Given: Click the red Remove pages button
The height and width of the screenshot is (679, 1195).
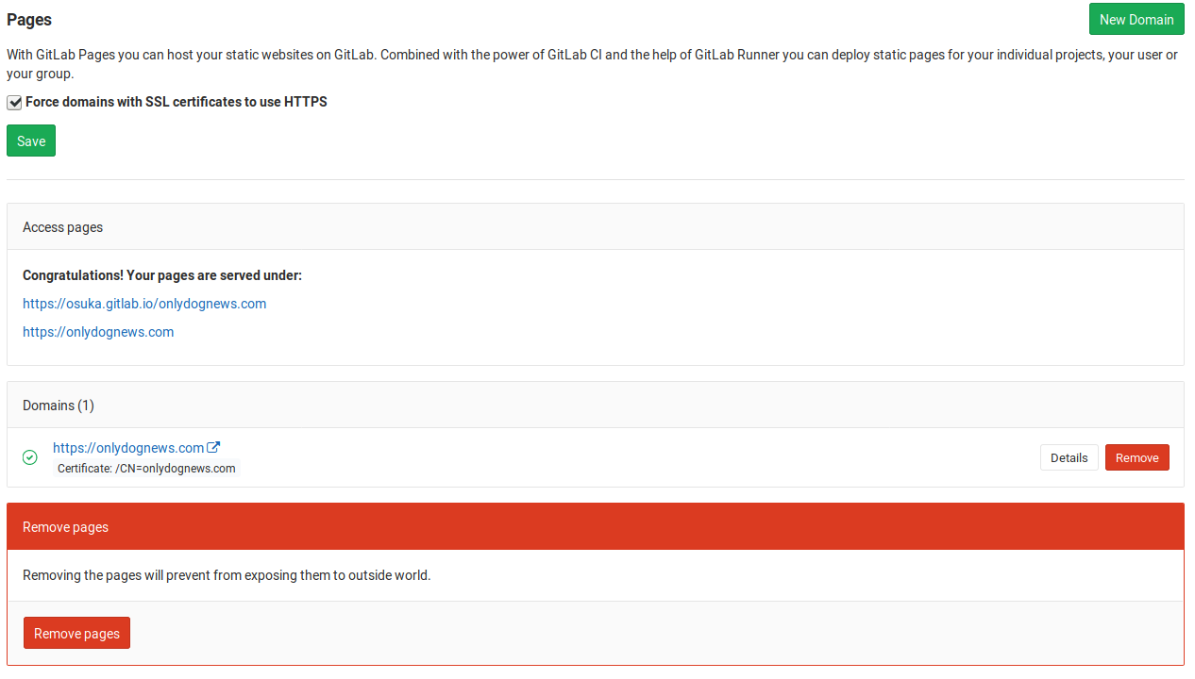Looking at the screenshot, I should click(x=76, y=633).
